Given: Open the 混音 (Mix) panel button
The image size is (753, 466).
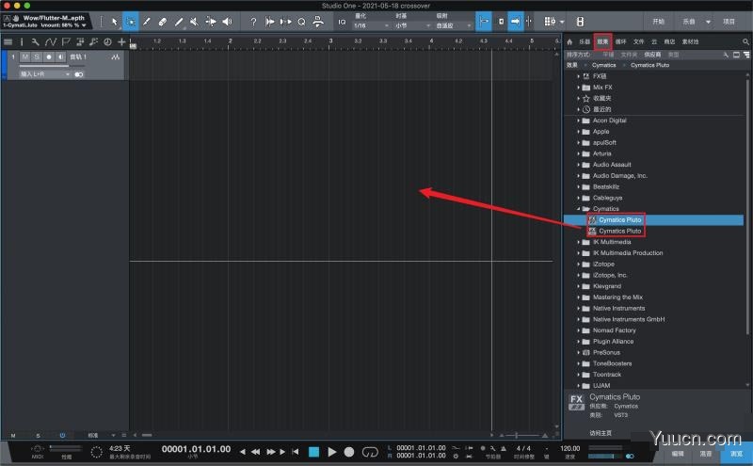Looking at the screenshot, I should tap(705, 454).
